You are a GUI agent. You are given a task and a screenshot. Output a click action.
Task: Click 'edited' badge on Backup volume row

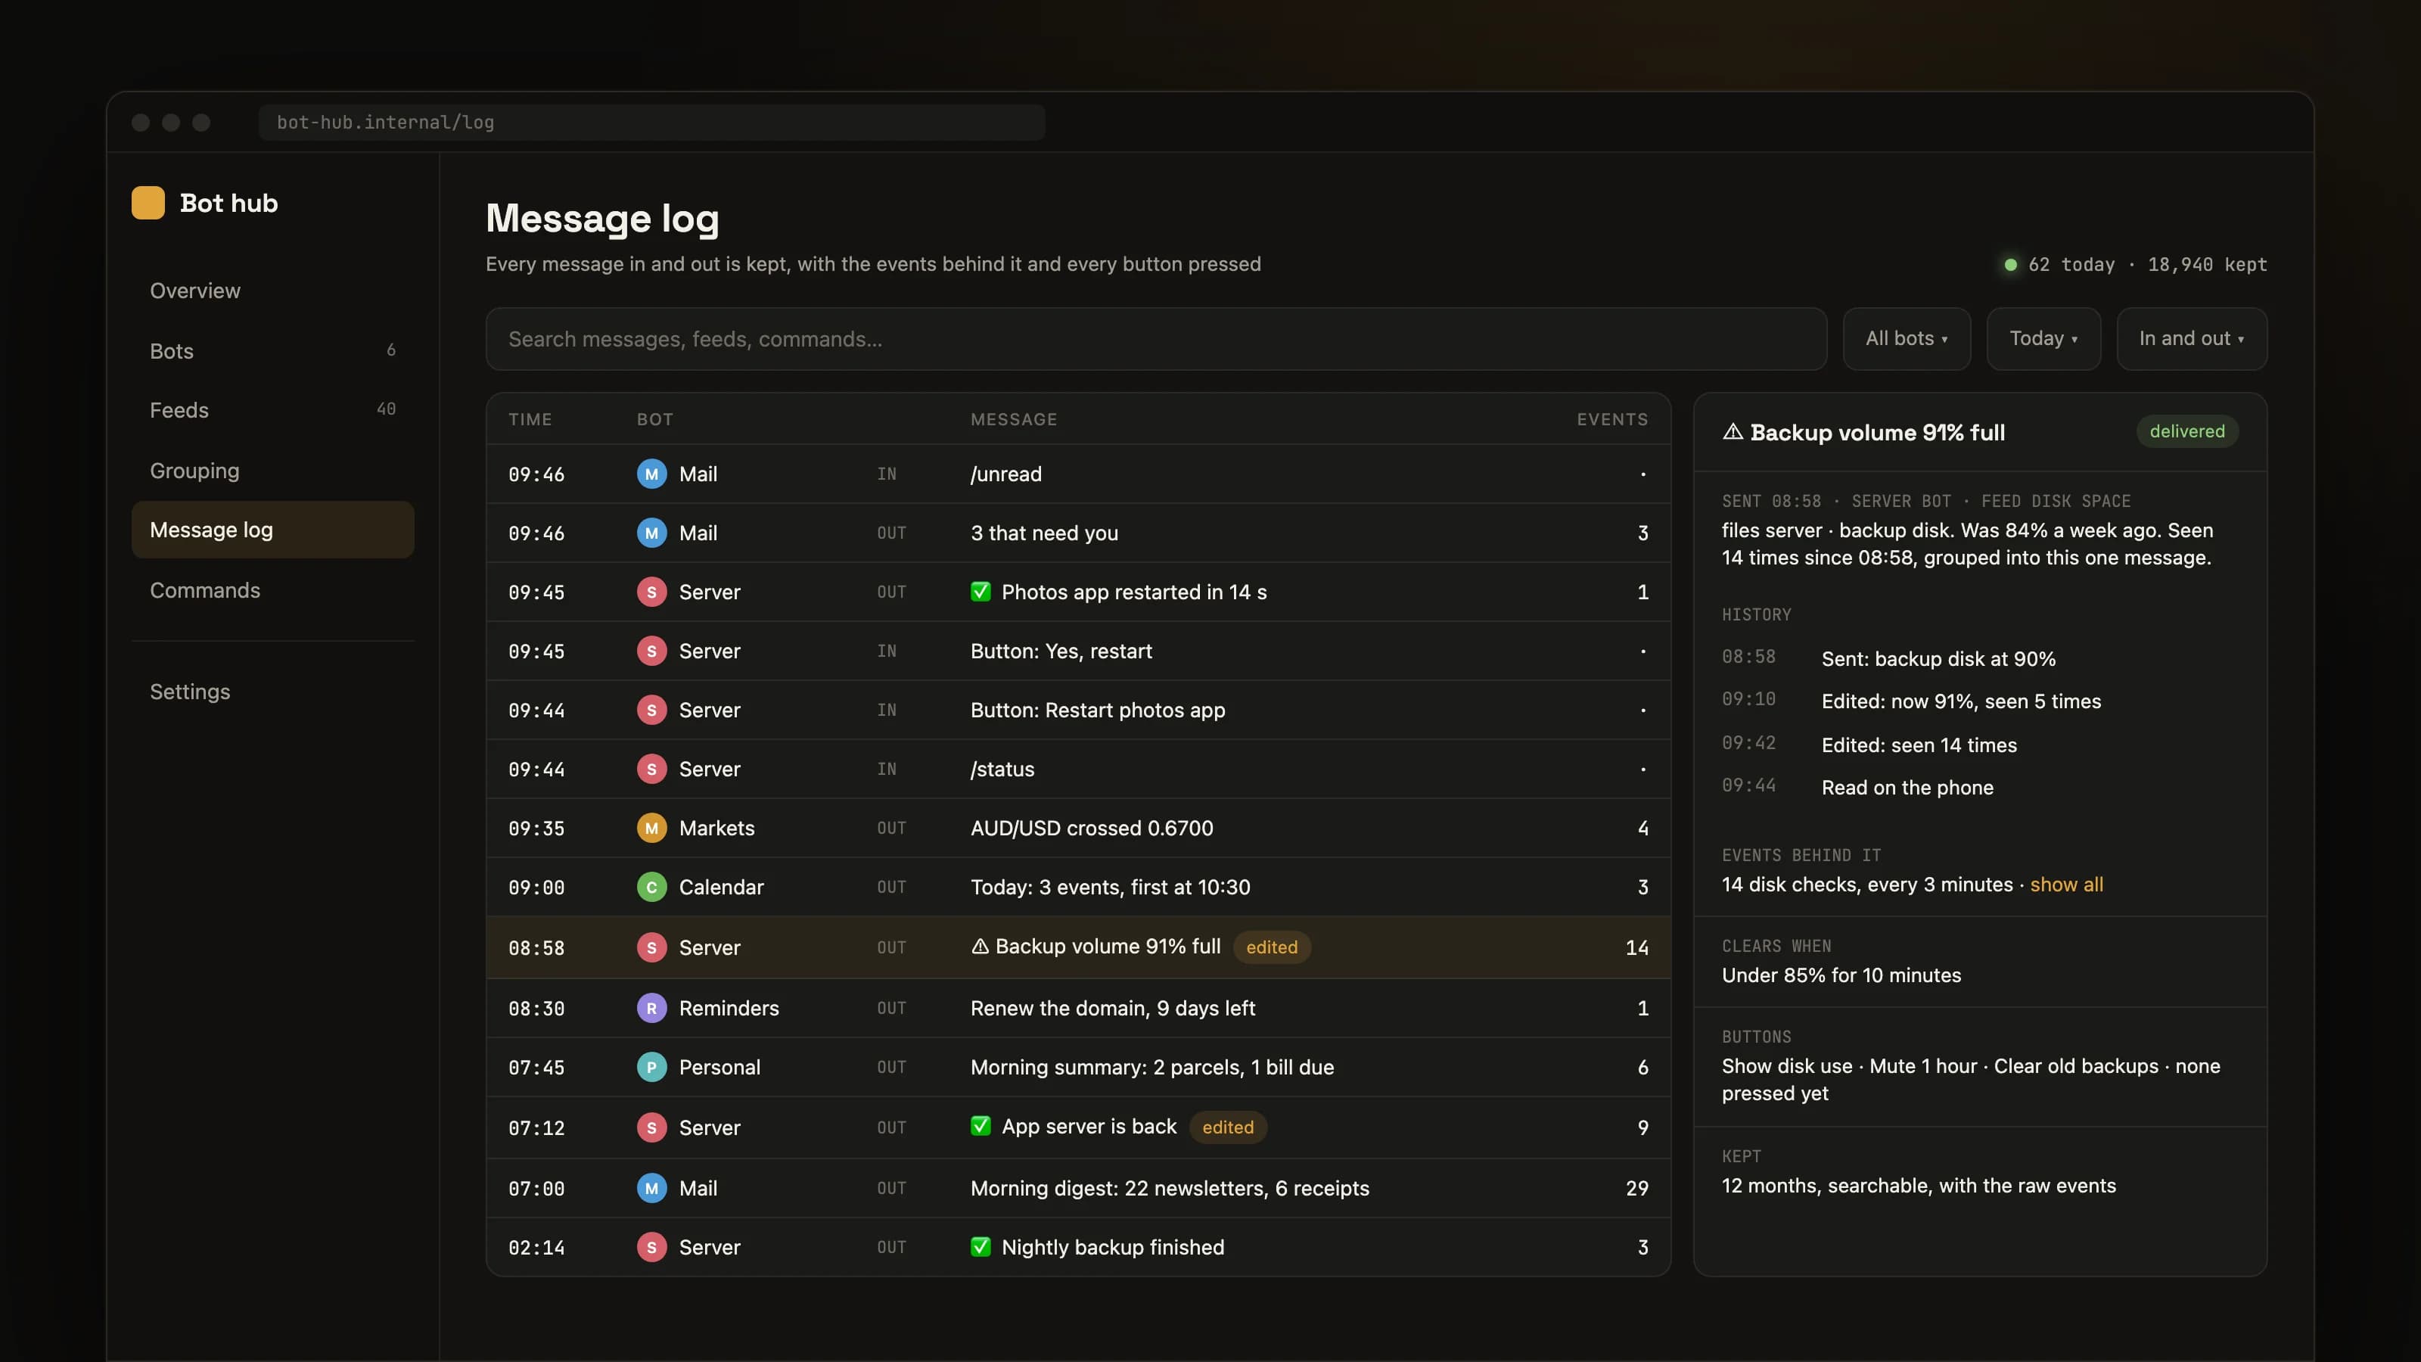click(x=1272, y=947)
